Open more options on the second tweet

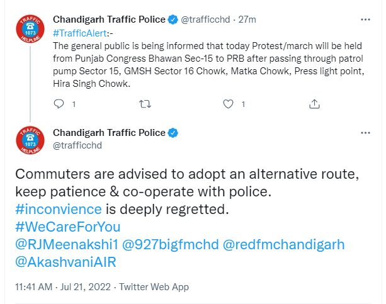365,133
